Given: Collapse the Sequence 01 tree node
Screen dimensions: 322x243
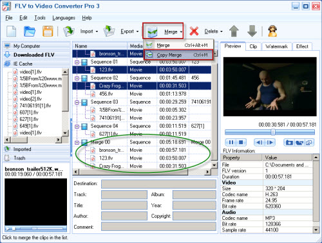Looking at the screenshot, I should [x=77, y=62].
